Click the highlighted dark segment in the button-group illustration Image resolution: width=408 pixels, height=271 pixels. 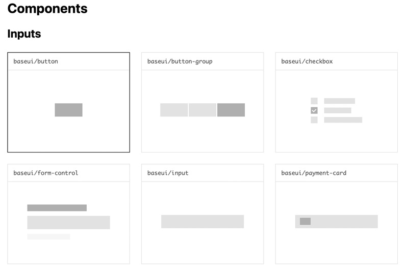(231, 110)
